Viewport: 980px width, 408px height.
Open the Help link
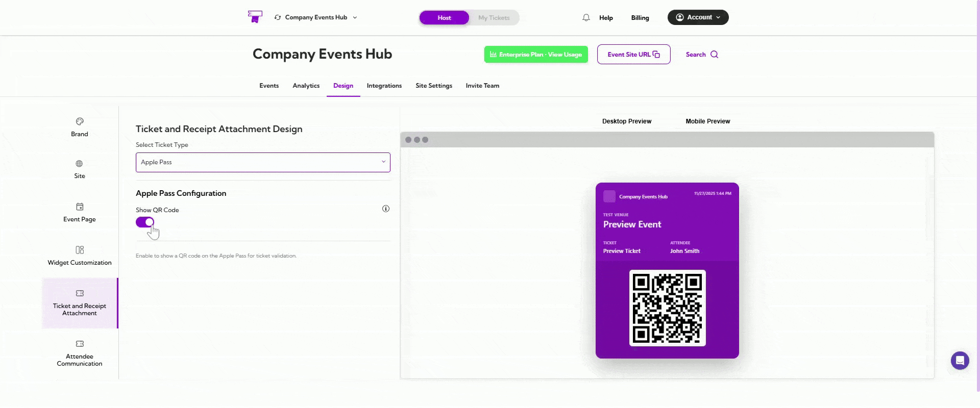click(x=606, y=18)
